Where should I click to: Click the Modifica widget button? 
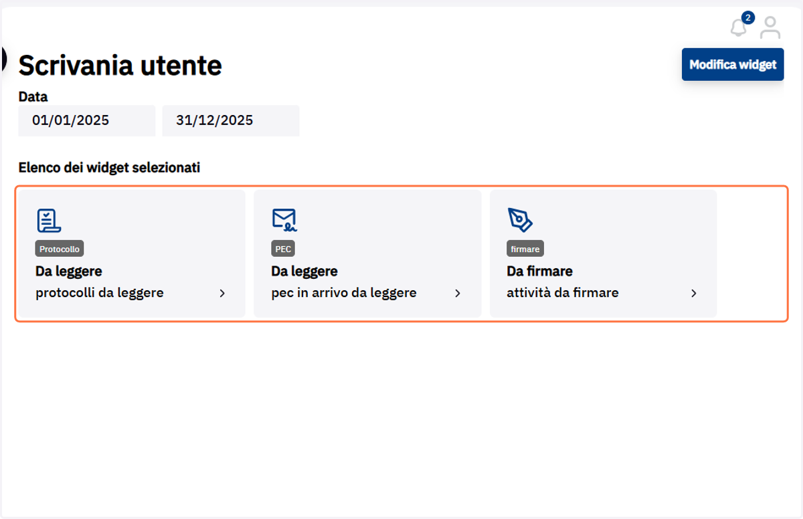pos(733,65)
